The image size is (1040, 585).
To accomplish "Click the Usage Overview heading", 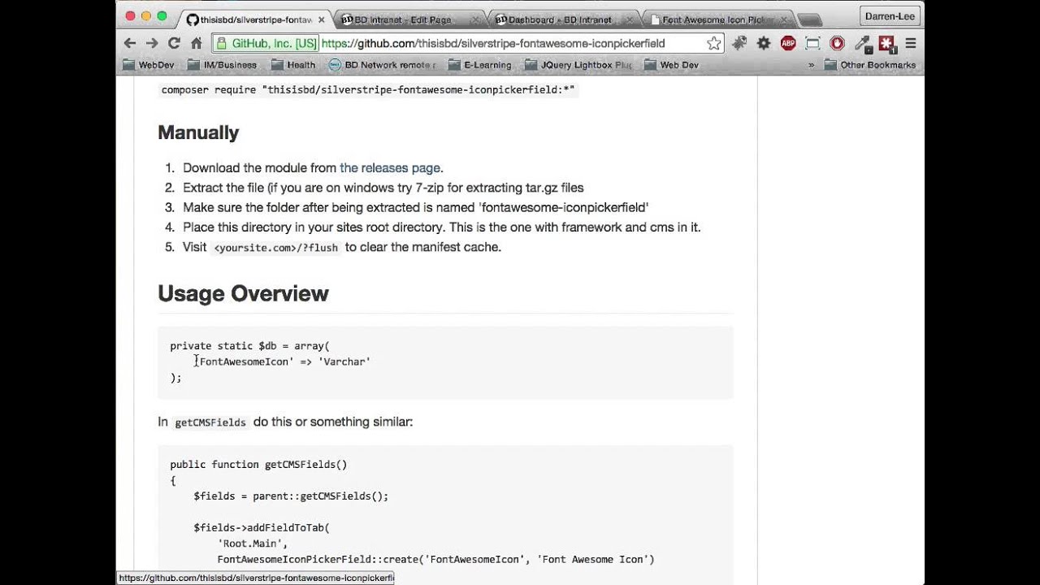I will 243,293.
